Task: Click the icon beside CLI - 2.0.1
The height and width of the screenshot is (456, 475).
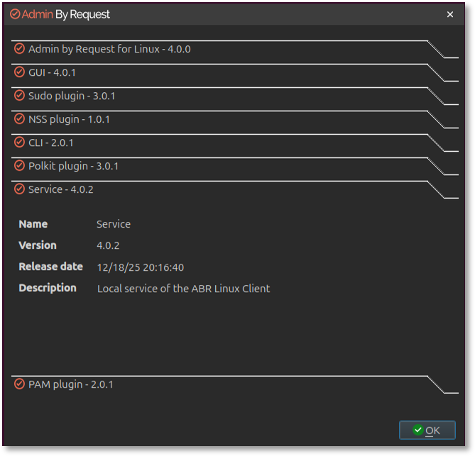Action: 19,143
